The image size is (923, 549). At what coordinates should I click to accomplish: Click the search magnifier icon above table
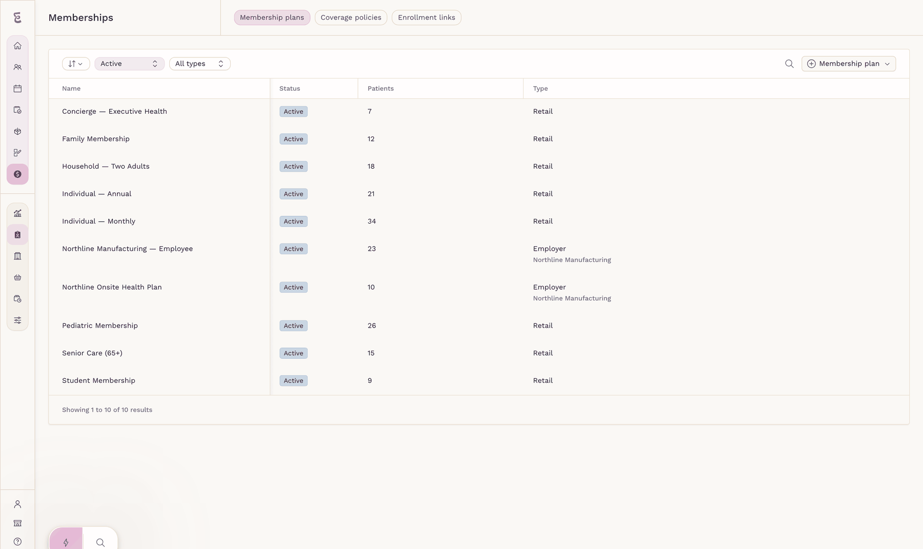pyautogui.click(x=789, y=64)
